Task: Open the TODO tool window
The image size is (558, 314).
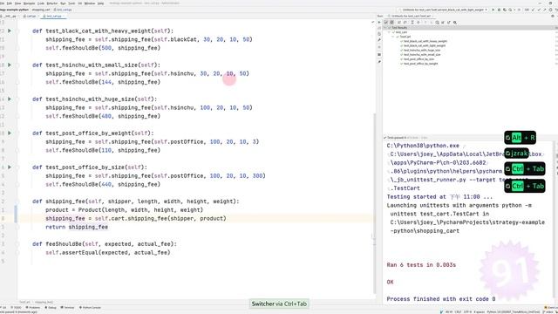Action: coord(17,308)
